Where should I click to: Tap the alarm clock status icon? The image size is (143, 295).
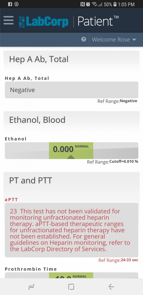coord(88,4)
